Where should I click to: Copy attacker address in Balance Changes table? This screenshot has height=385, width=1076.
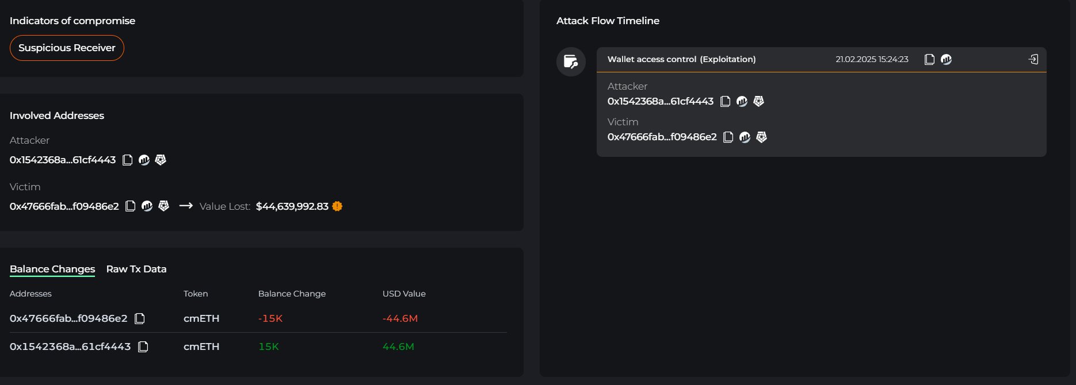pyautogui.click(x=143, y=346)
